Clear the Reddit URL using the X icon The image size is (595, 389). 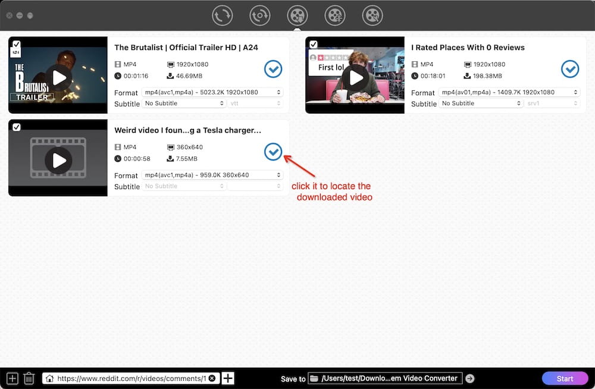212,378
